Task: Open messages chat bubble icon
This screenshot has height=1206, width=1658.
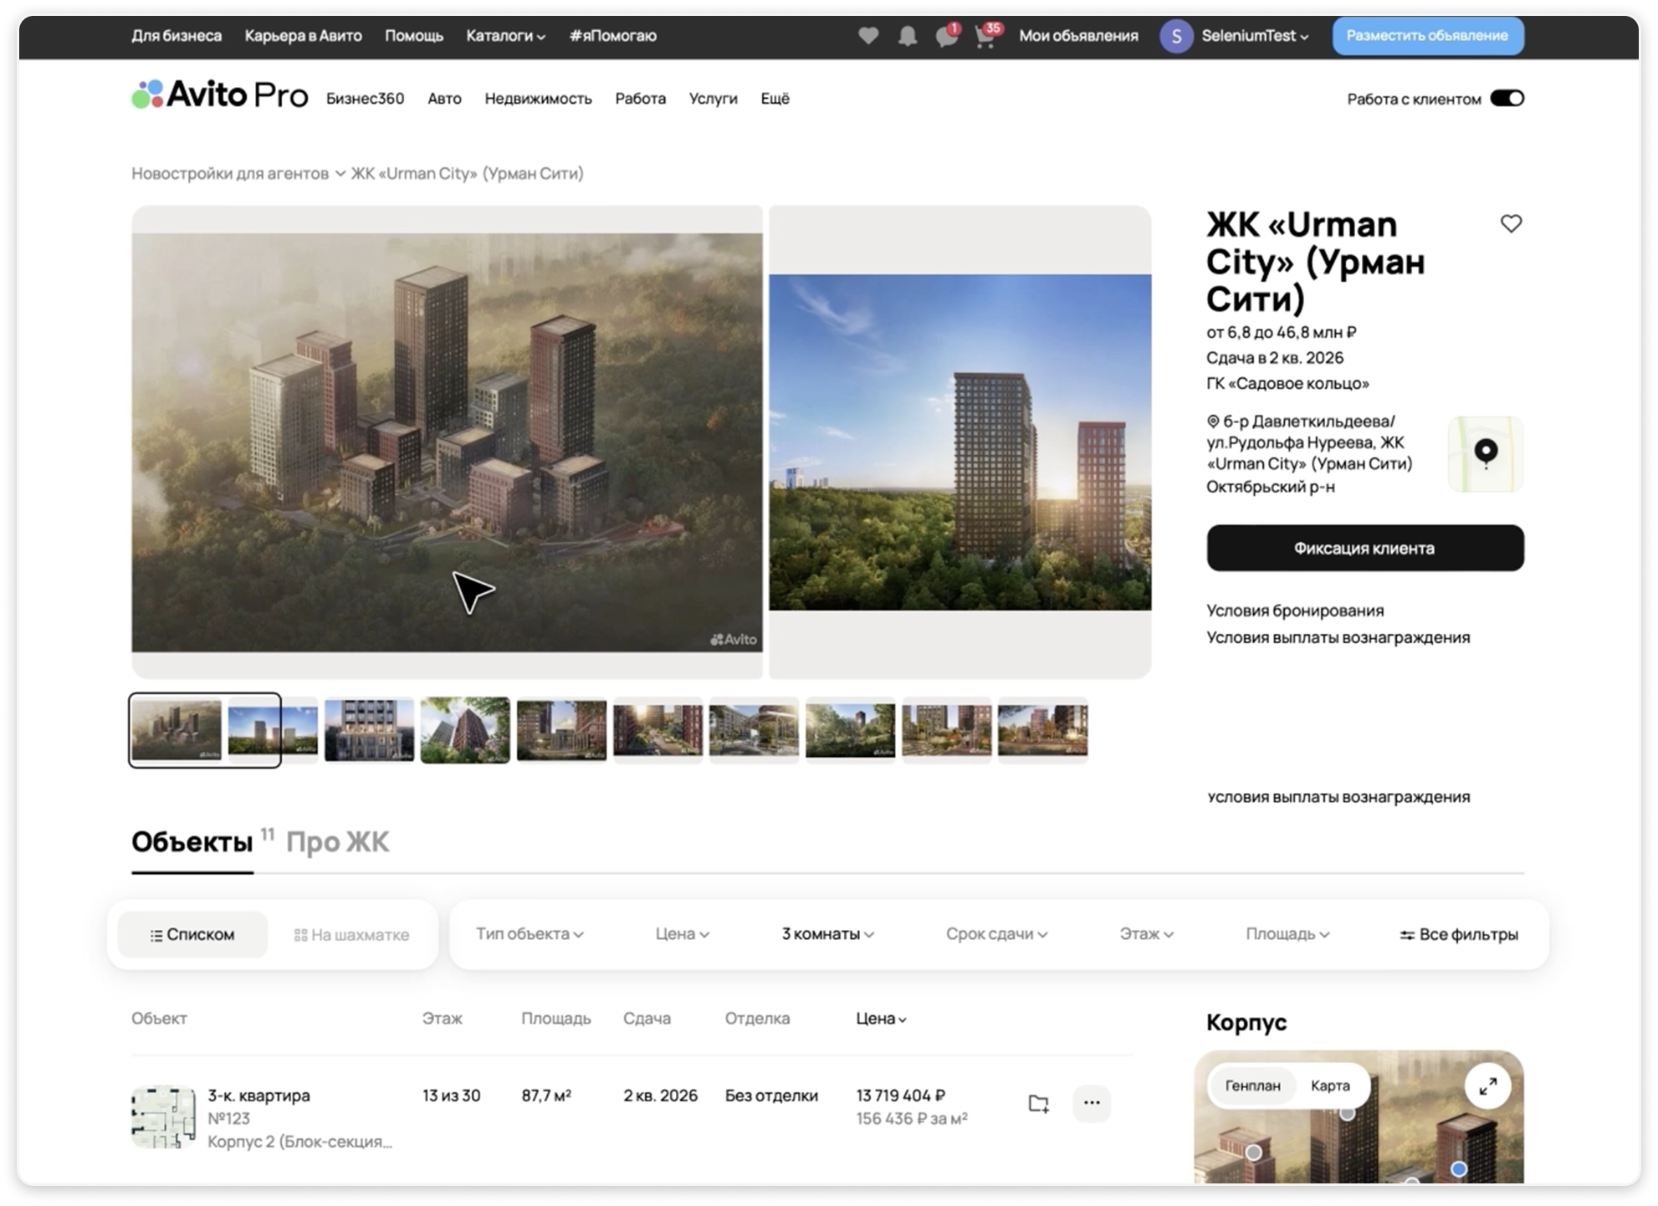Action: pyautogui.click(x=946, y=37)
